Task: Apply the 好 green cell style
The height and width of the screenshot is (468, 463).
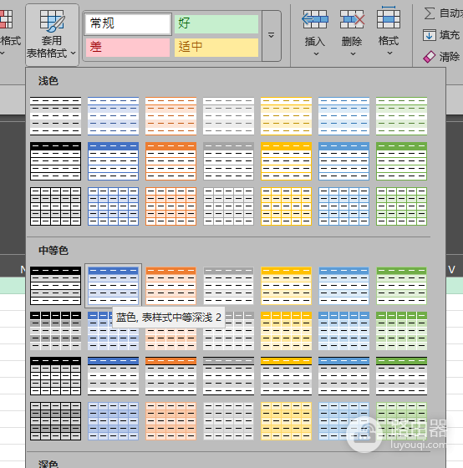Action: [216, 24]
